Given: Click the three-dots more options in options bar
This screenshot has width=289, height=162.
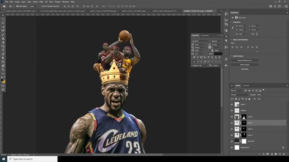Looking at the screenshot, I should coord(103,6).
